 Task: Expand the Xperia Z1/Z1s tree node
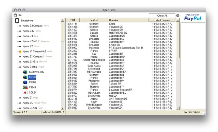click(20, 62)
